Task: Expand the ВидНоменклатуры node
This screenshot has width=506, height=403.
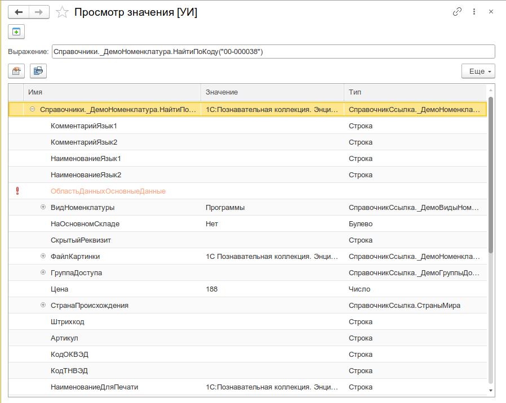Action: coord(43,207)
